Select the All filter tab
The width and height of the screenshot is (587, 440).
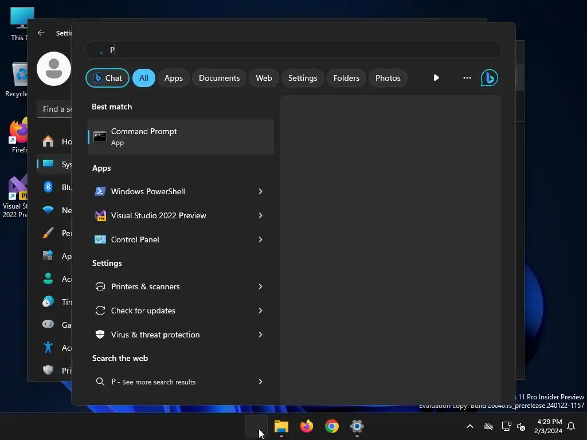(144, 78)
